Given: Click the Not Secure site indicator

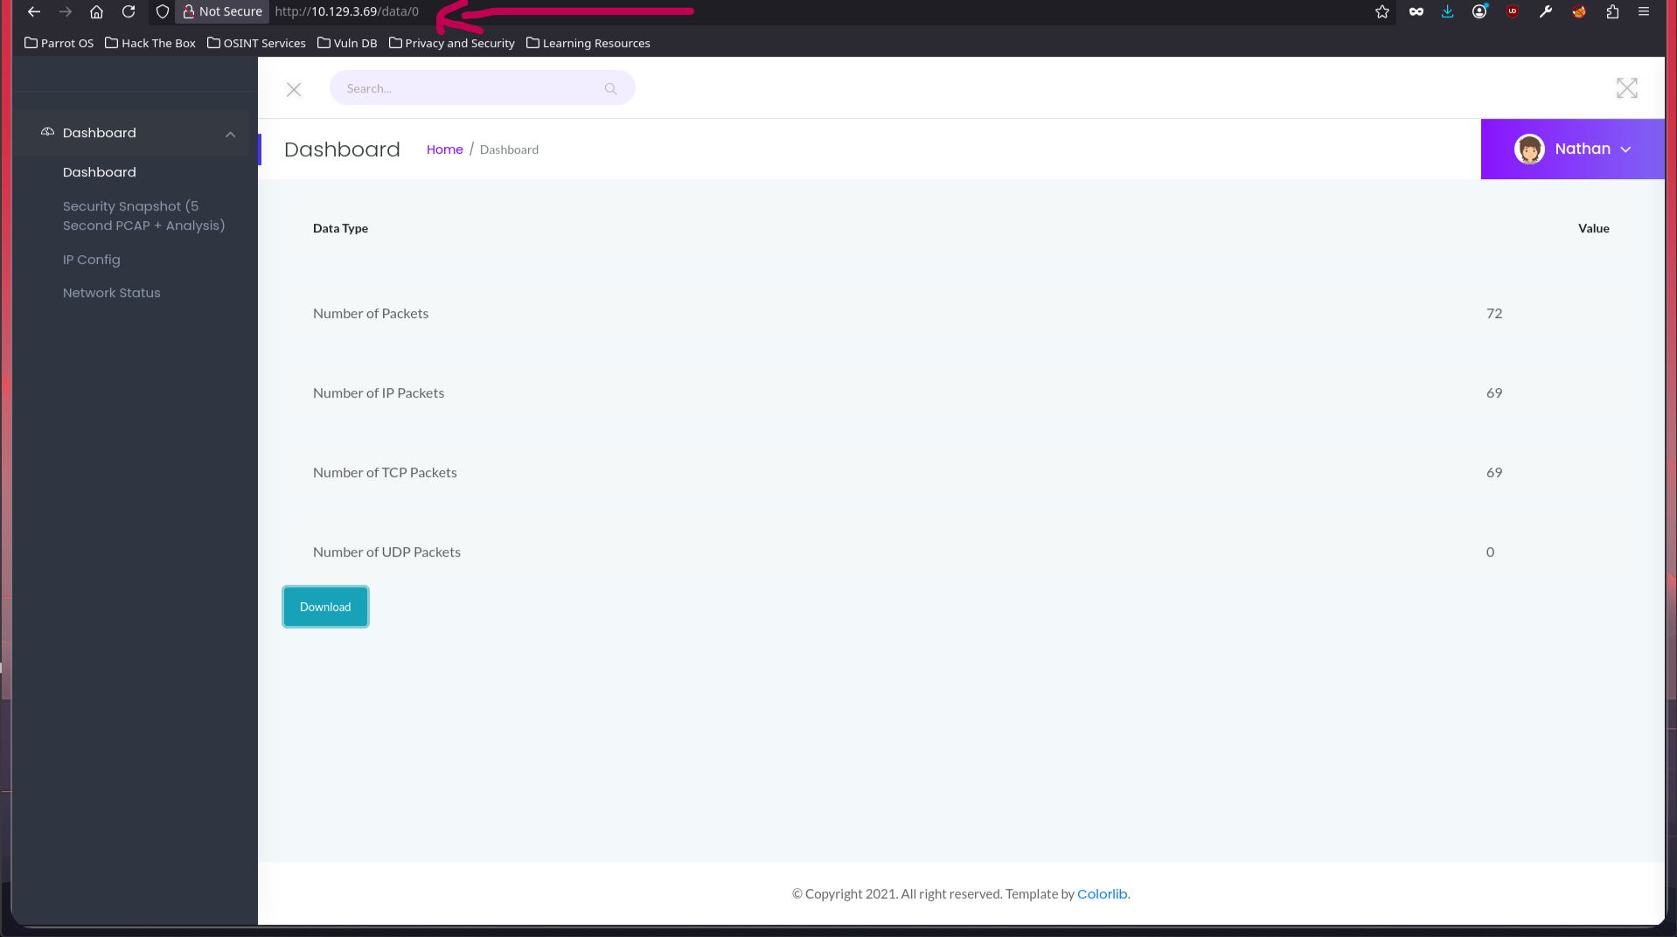Looking at the screenshot, I should click(222, 11).
